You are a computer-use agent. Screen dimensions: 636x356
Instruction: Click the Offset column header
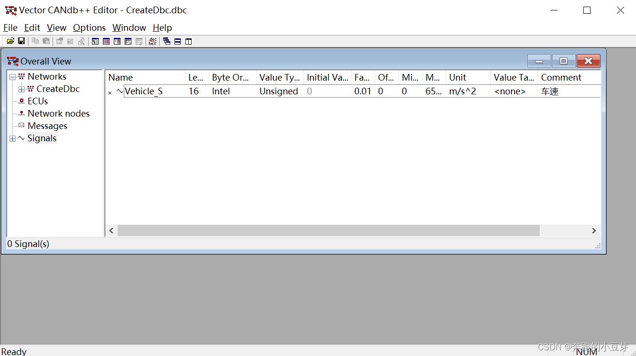point(387,77)
